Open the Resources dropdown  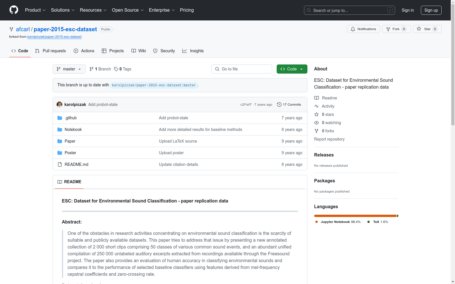93,10
